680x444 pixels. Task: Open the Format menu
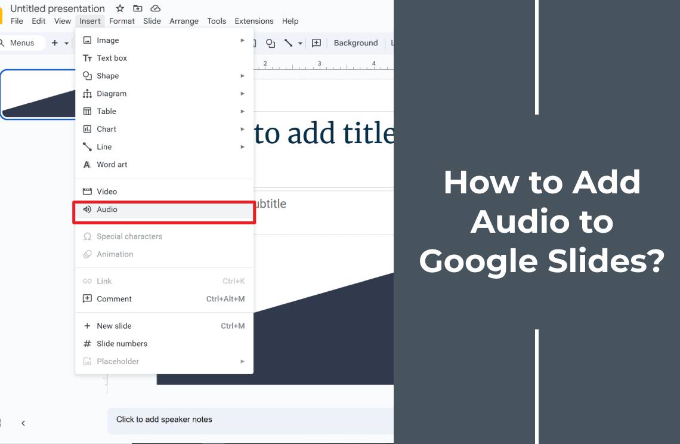coord(122,21)
